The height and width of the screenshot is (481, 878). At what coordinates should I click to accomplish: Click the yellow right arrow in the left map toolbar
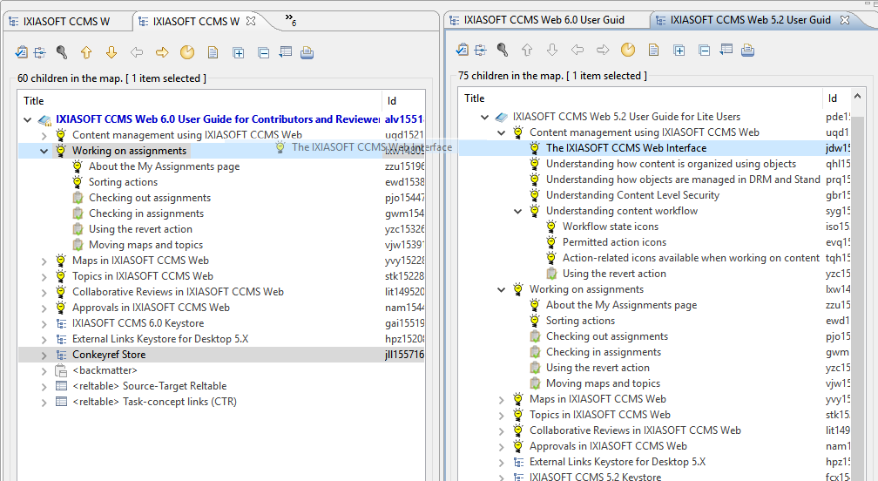162,52
